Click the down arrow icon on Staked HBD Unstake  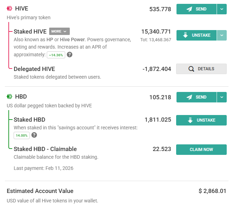pyautogui.click(x=190, y=120)
